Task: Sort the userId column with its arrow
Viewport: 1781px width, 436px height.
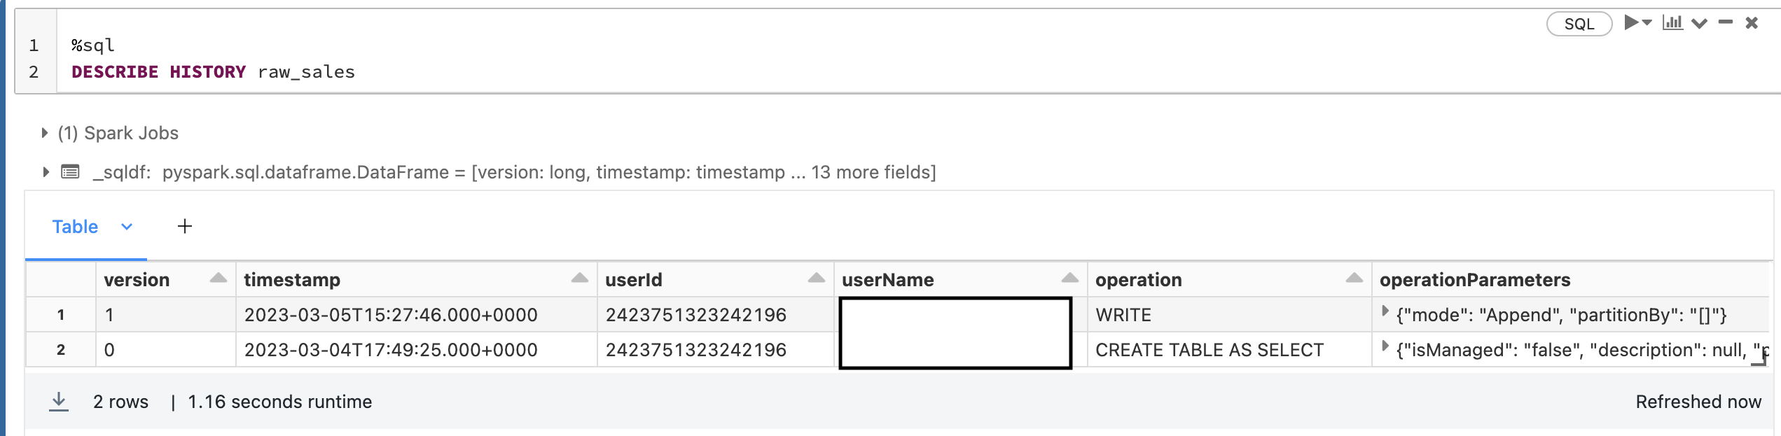Action: tap(817, 279)
